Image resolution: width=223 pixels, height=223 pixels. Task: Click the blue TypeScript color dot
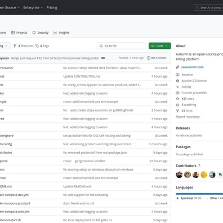click(x=177, y=198)
